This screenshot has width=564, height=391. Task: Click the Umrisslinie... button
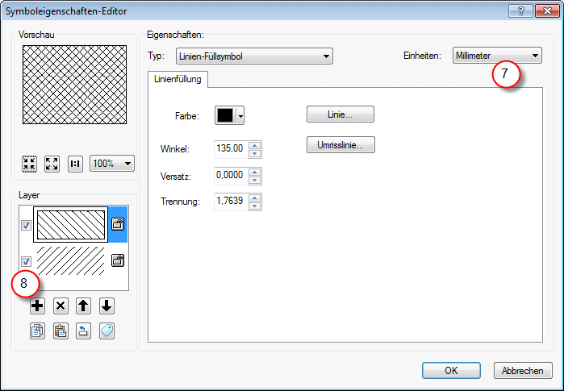[x=340, y=146]
